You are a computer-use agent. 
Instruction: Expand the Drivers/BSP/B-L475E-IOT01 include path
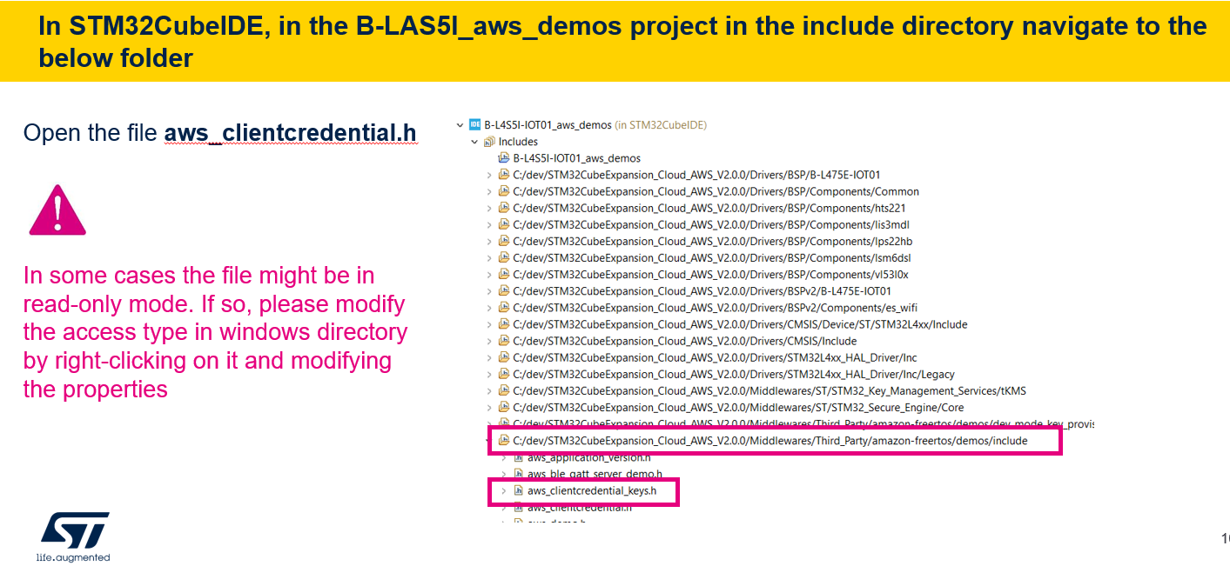488,175
